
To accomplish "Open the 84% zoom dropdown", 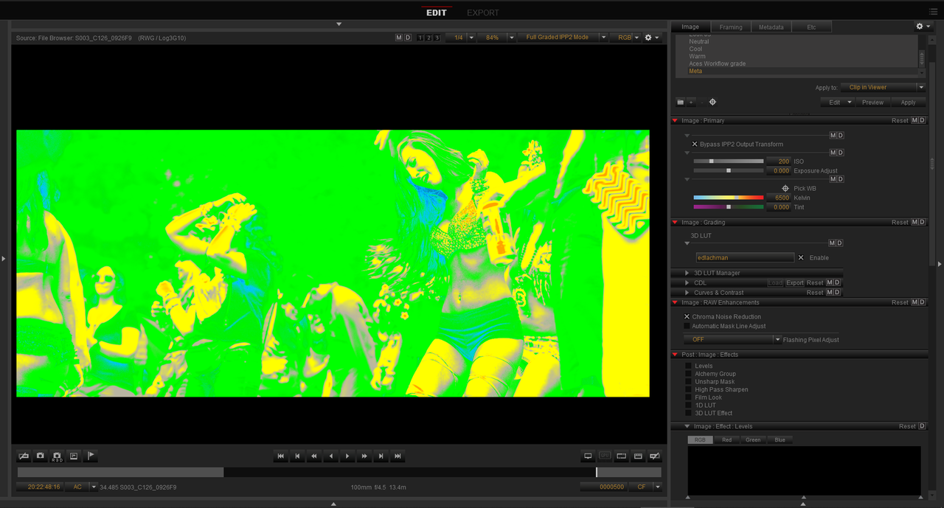I will coord(496,38).
